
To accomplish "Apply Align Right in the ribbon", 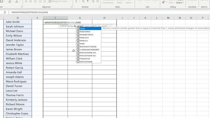I will pos(35,1).
